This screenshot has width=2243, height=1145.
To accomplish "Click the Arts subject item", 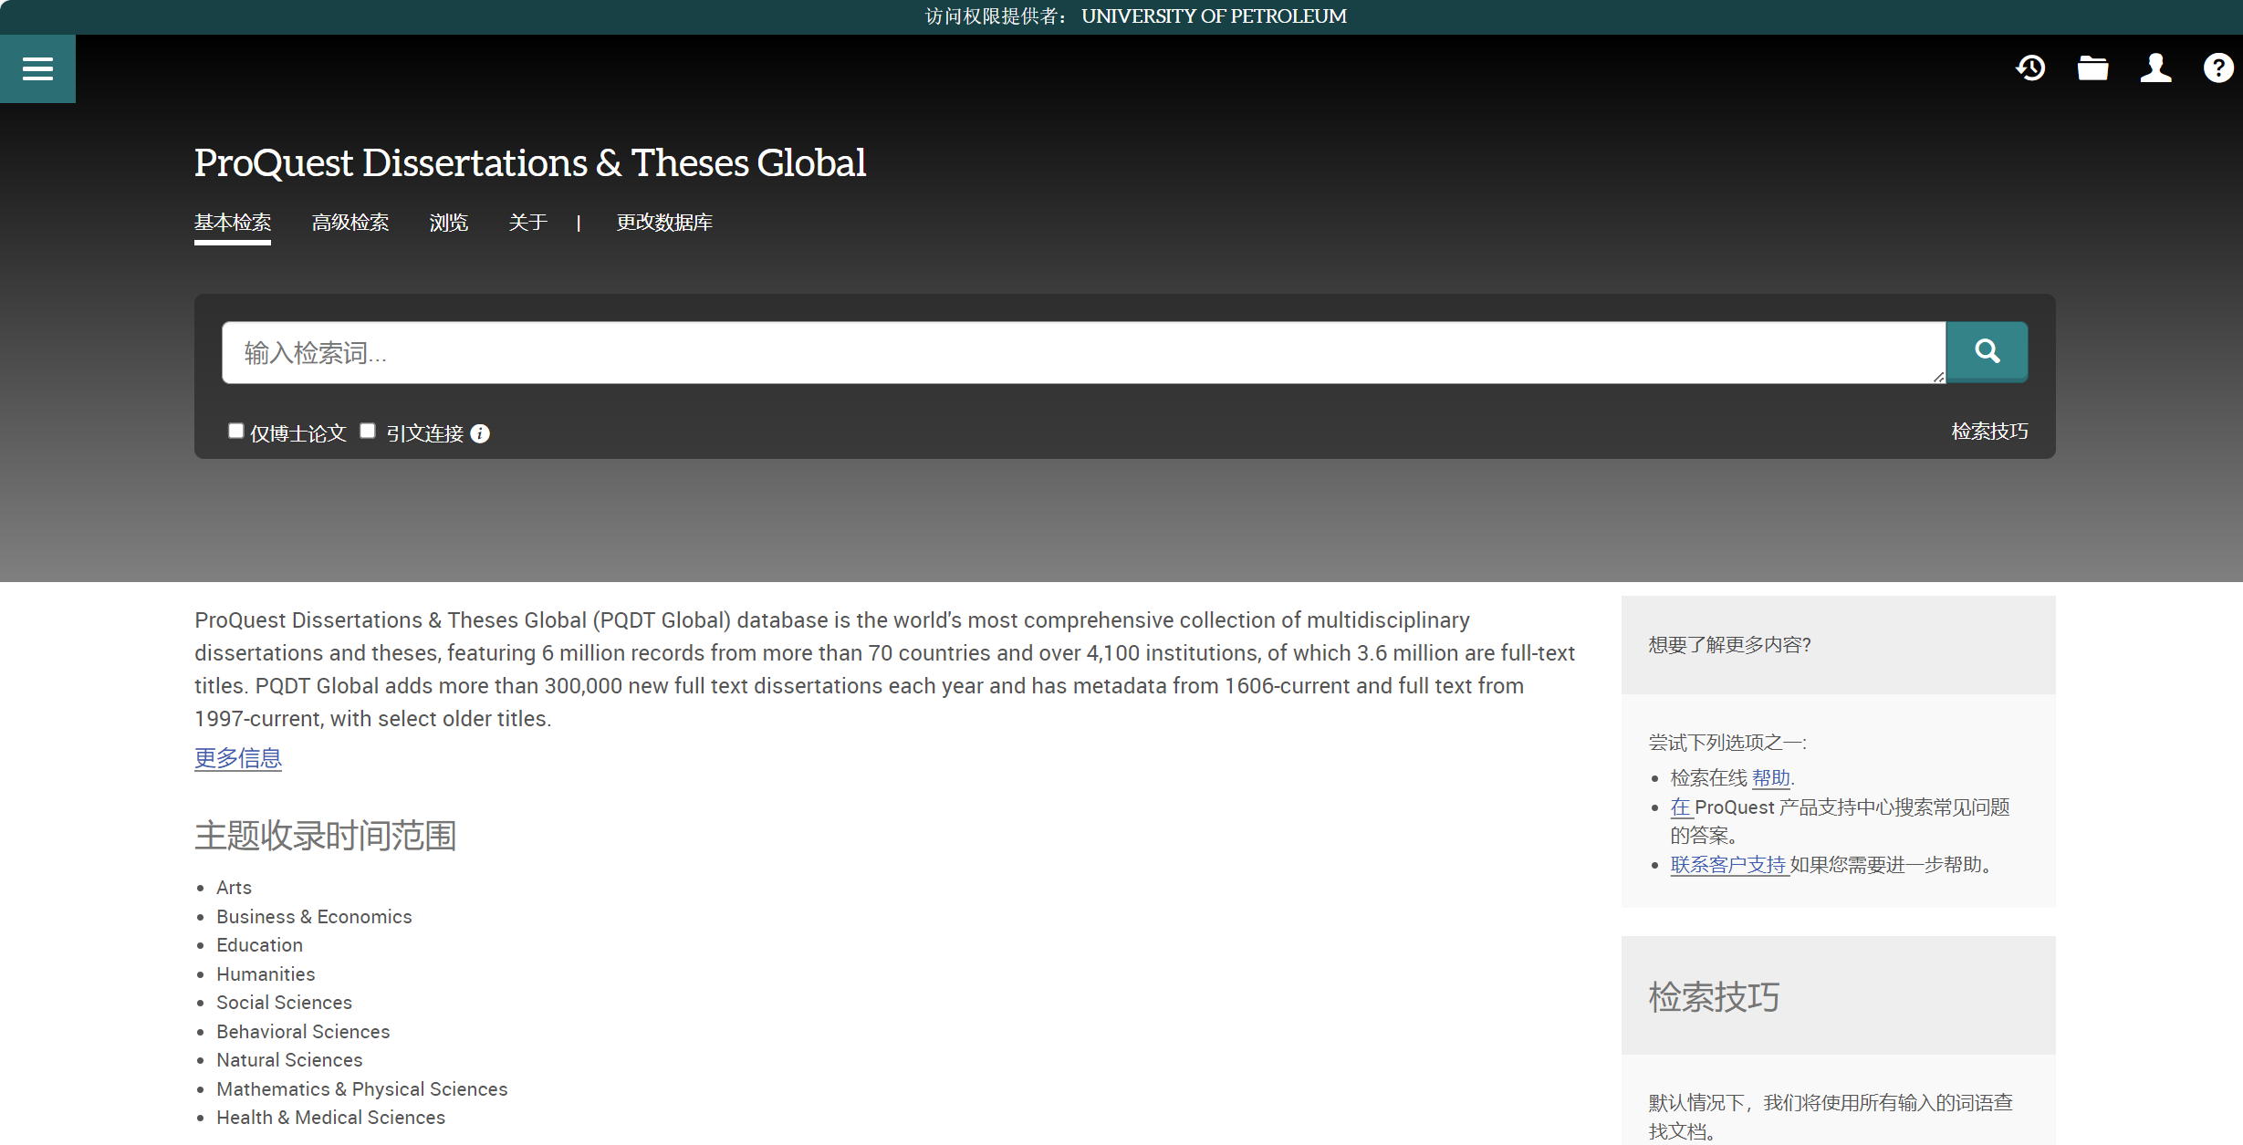I will [234, 888].
